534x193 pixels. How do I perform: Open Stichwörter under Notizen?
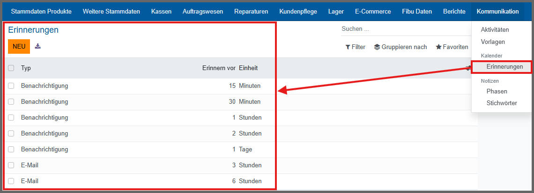coord(502,103)
